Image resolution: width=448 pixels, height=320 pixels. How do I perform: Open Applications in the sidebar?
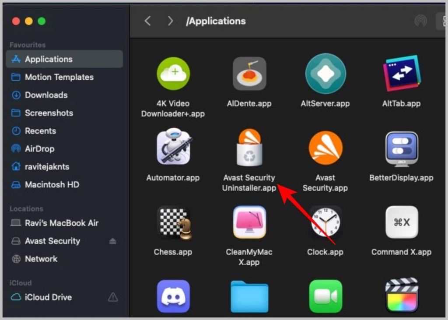point(64,59)
